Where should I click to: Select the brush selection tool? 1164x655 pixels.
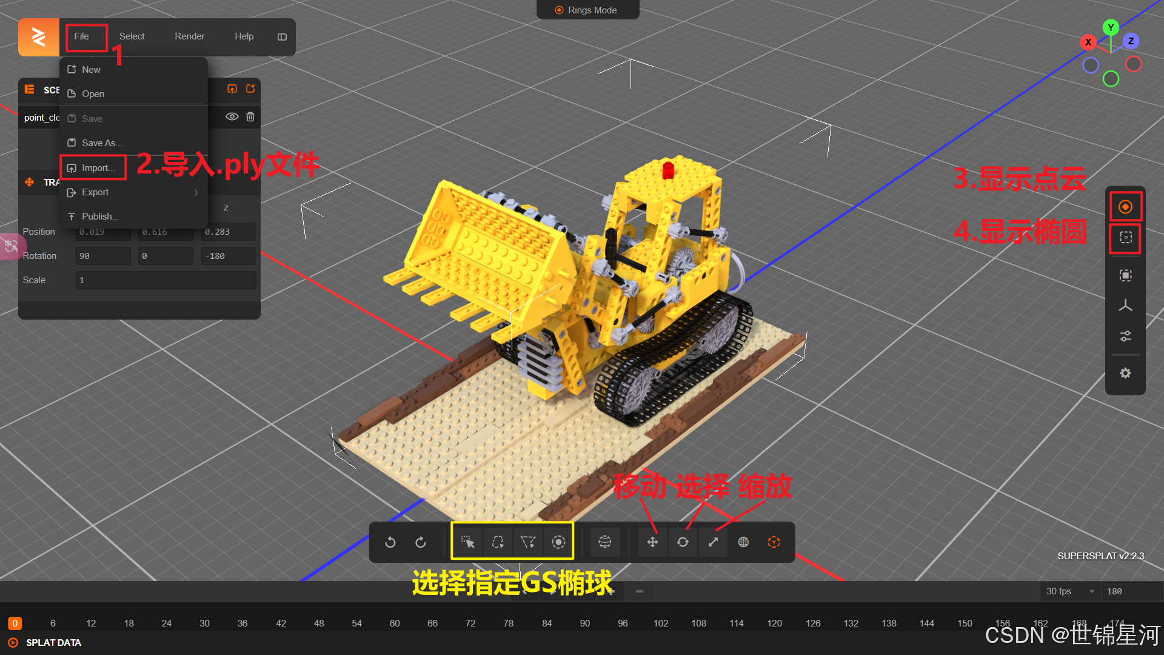[558, 542]
